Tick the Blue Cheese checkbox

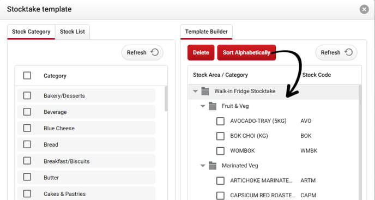point(27,128)
